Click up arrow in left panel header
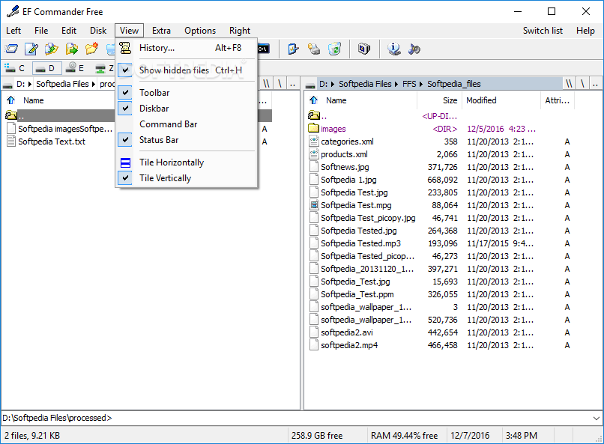 pos(10,100)
